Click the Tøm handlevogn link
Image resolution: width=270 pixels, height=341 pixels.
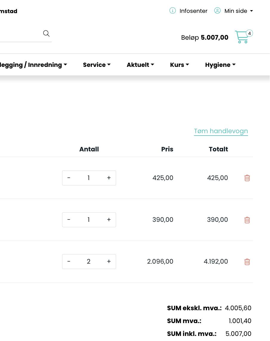221,131
